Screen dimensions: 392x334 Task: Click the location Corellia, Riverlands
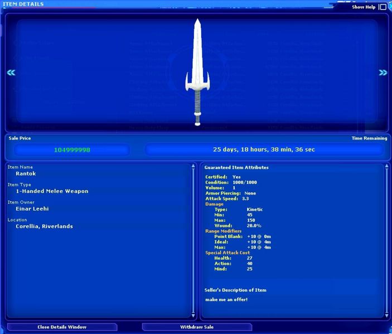(x=44, y=226)
